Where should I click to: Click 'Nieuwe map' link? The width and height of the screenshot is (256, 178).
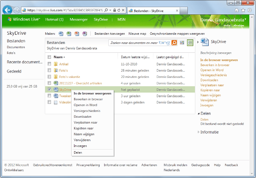tap(137, 34)
